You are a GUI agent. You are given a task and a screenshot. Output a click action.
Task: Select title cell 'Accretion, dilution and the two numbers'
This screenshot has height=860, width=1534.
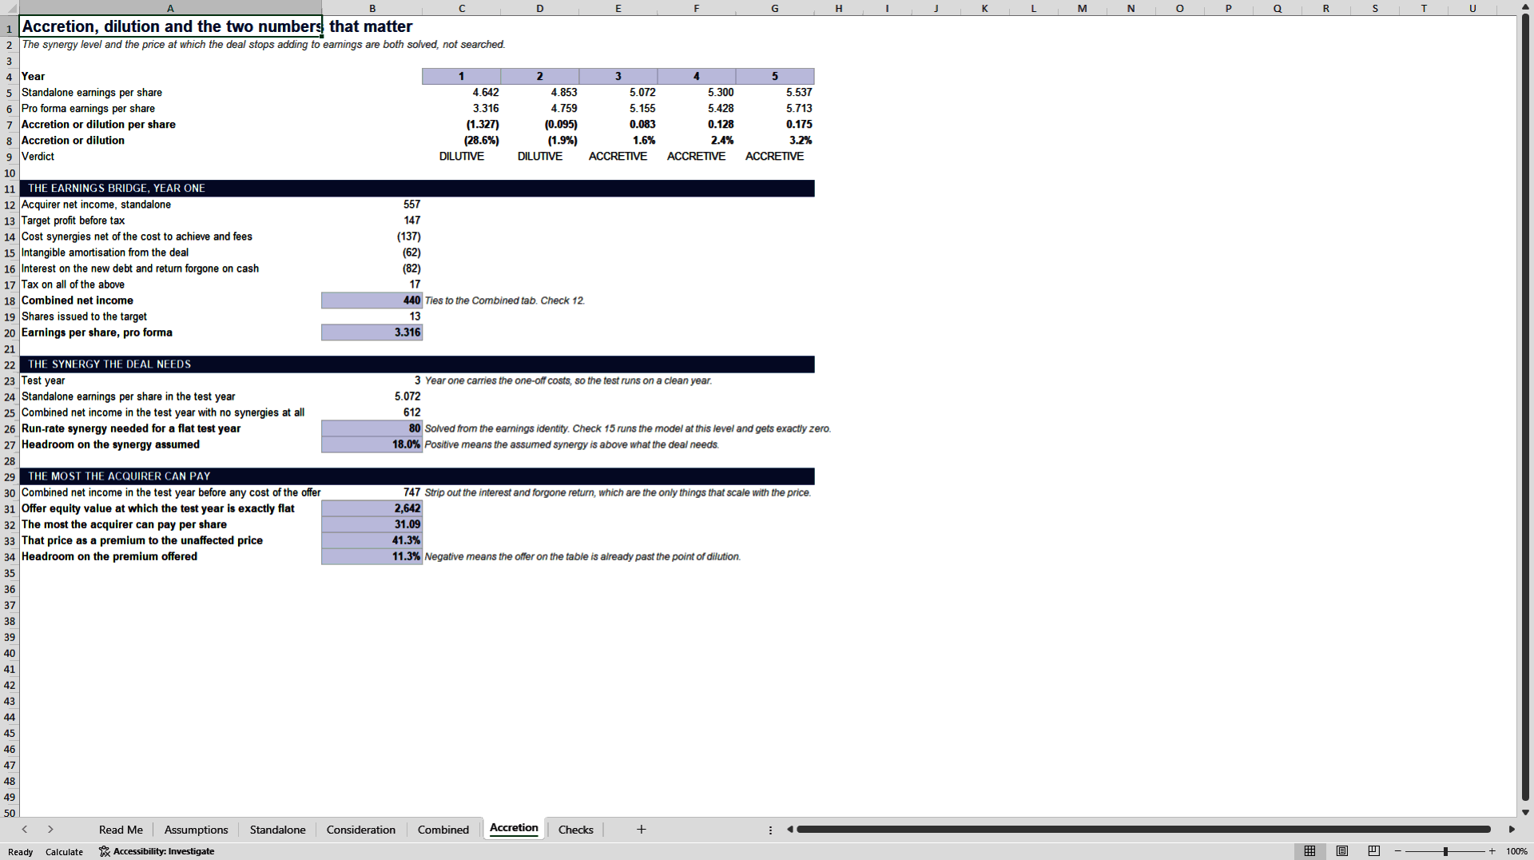(171, 26)
